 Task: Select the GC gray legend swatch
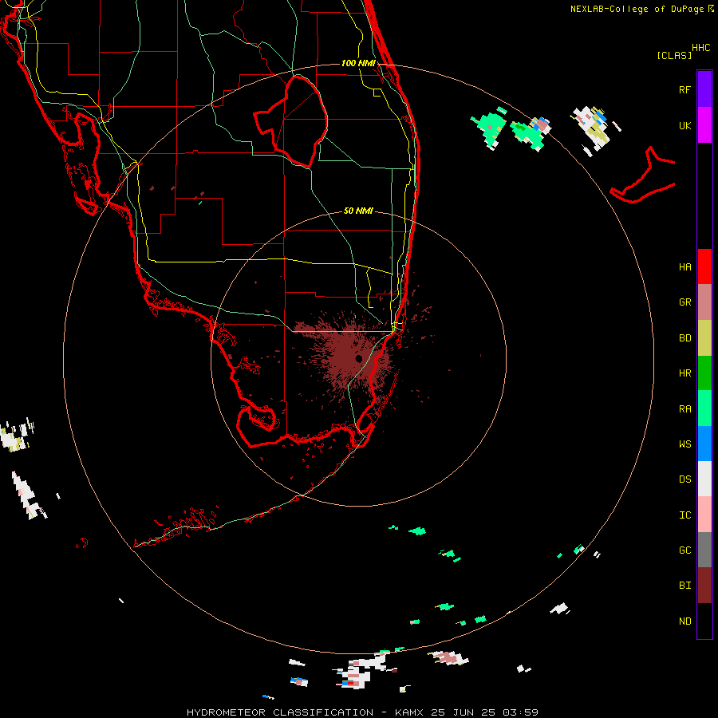[x=704, y=550]
